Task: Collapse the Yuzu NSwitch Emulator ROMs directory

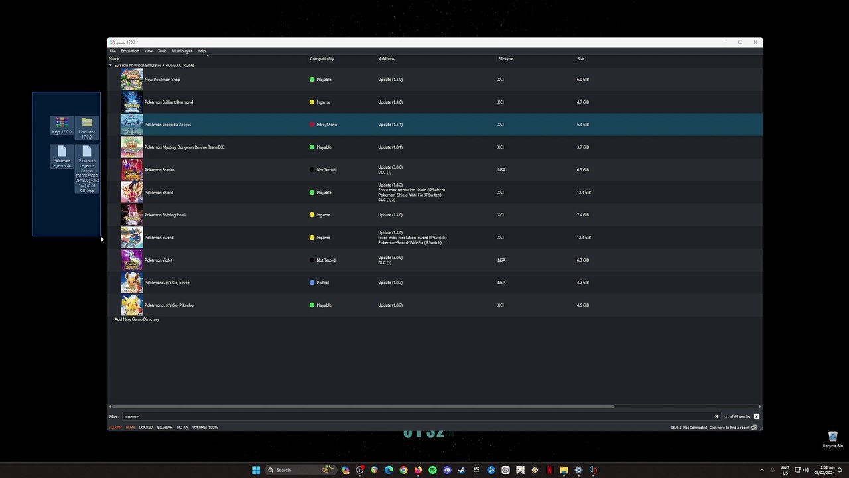Action: click(111, 65)
